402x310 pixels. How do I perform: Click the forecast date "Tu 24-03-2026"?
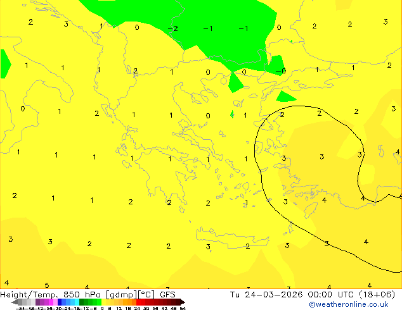266,295
